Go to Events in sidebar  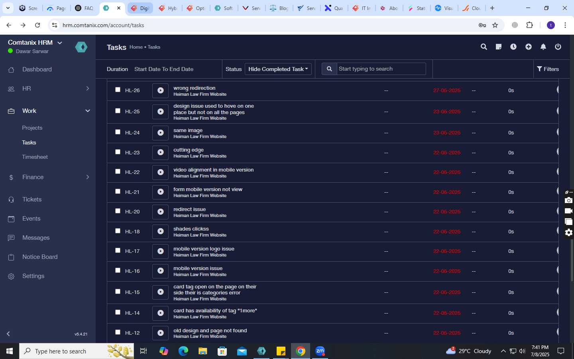coord(31,219)
